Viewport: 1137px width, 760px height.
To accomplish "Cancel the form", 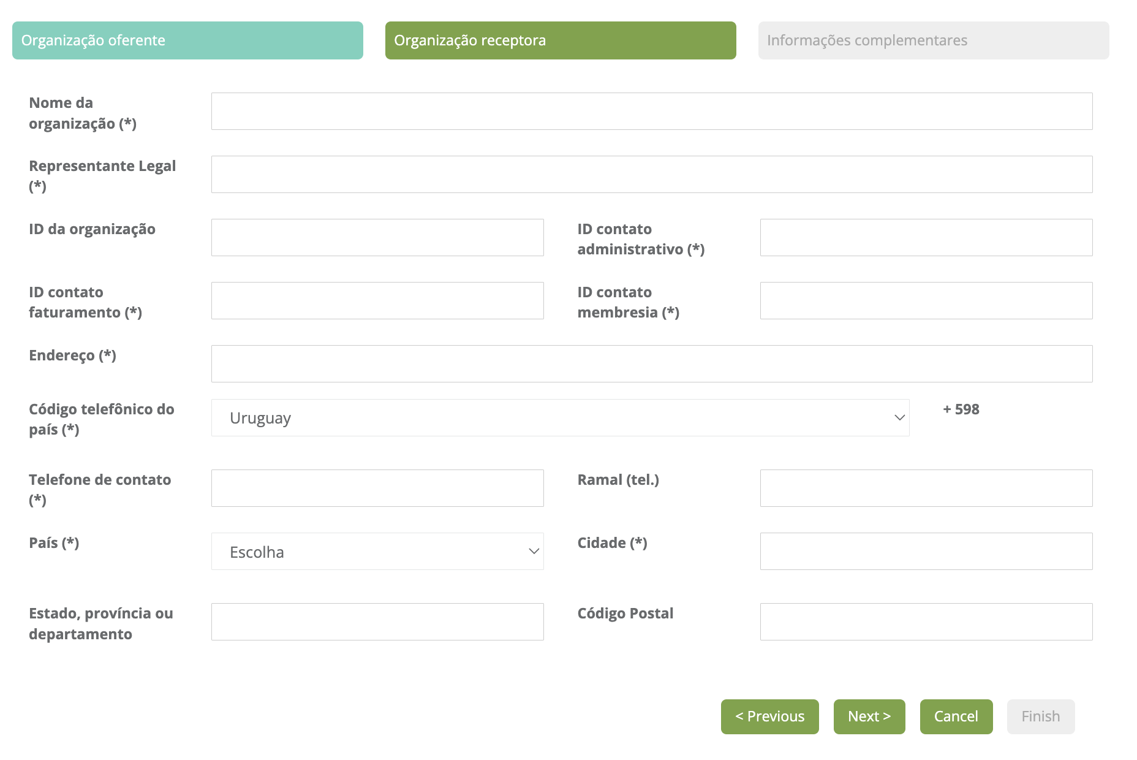I will click(956, 716).
